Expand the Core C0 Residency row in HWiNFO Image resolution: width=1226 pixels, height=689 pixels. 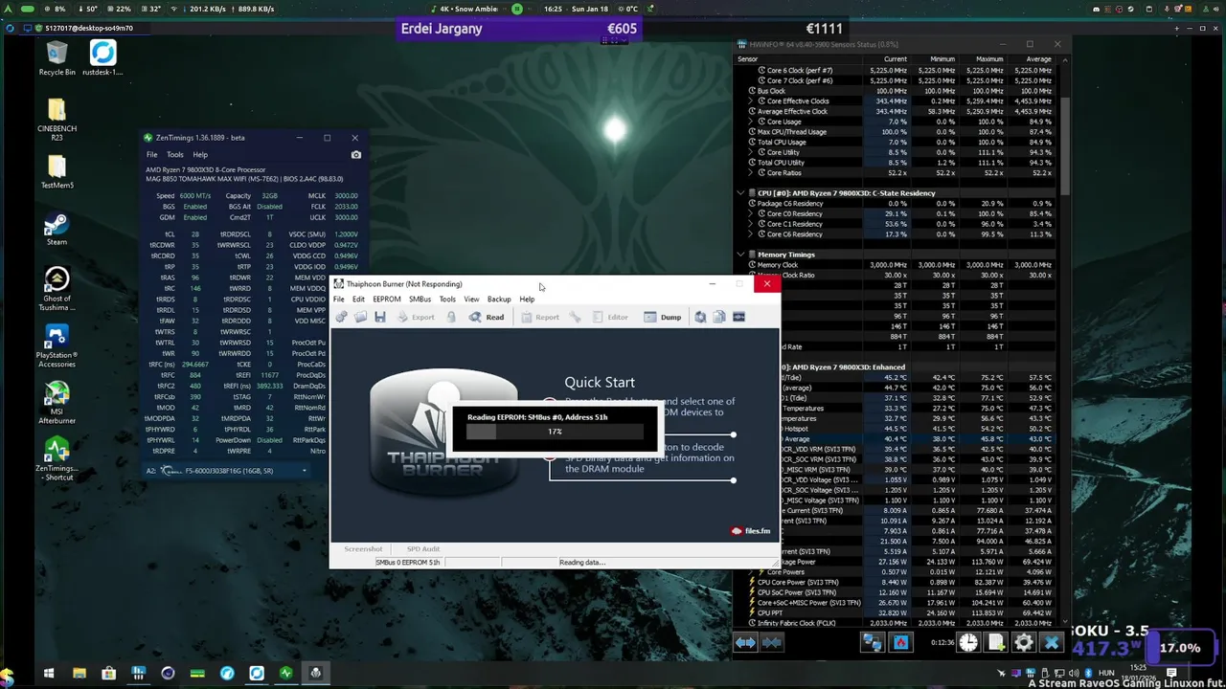pos(752,213)
